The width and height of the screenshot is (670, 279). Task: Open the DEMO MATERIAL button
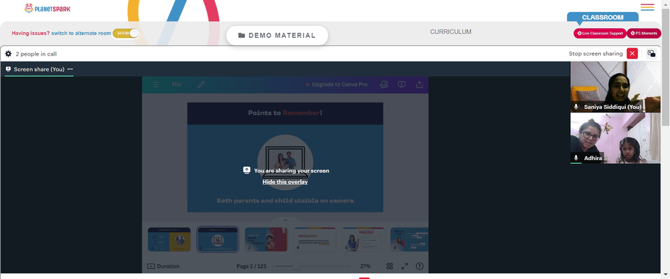(277, 35)
